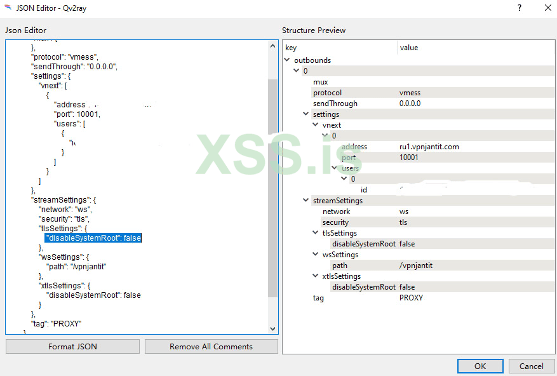Click the 'key' column header
Viewport: 557px width, 376px height.
340,48
